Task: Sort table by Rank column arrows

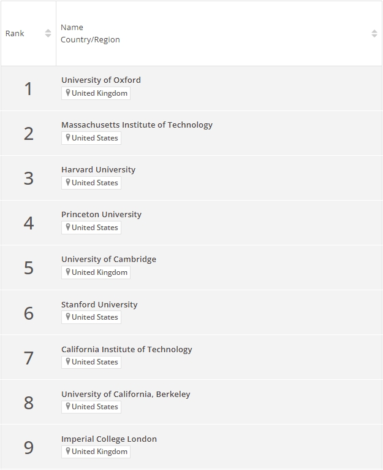Action: click(48, 33)
